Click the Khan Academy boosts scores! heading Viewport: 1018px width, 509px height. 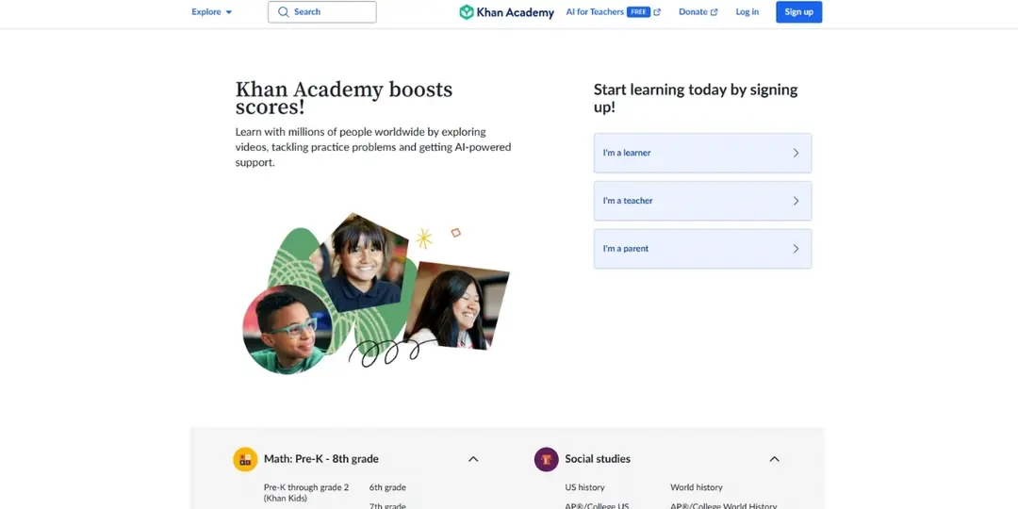343,98
